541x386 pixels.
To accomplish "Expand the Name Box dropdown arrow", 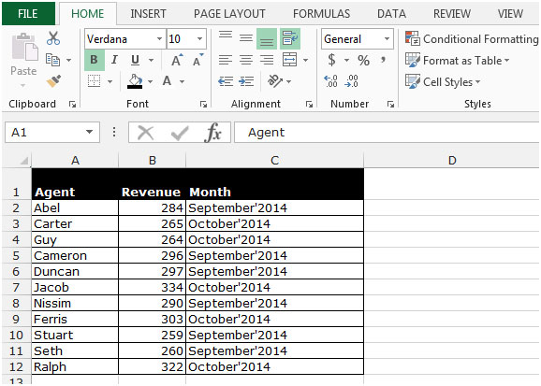I will [x=89, y=132].
